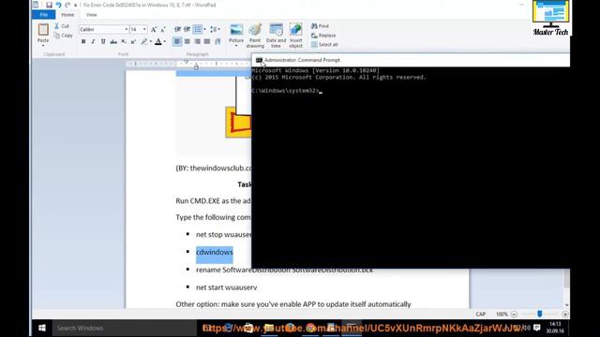Click the WordPad vertical scrollbar down arrow
This screenshot has height=337, width=600.
point(566,305)
